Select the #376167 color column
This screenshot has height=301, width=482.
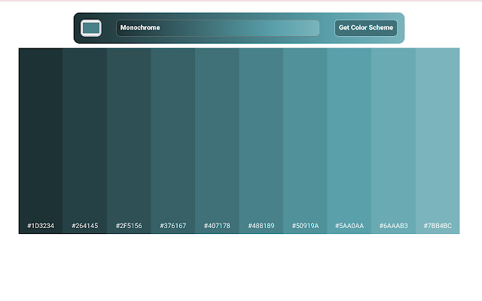[173, 141]
